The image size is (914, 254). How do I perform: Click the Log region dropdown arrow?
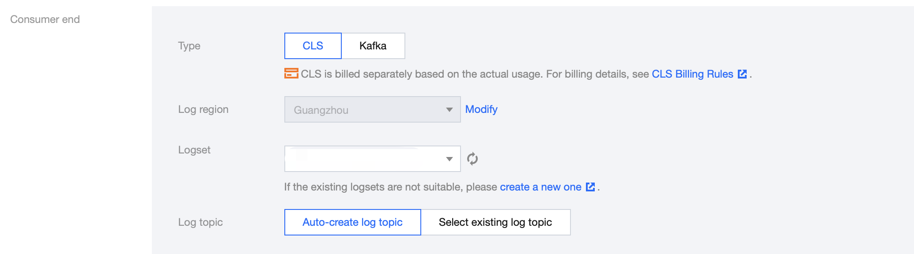point(449,110)
